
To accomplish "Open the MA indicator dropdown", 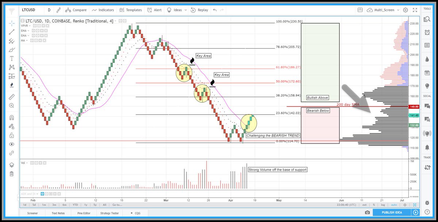I will (27, 41).
